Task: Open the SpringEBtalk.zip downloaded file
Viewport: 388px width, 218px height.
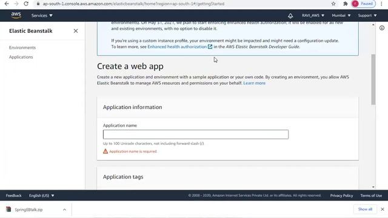Action: 28,210
